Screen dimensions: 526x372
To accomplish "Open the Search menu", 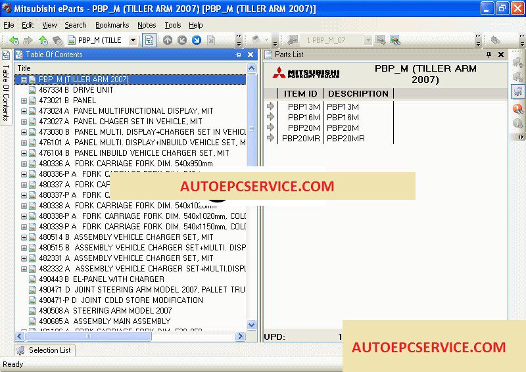I will 76,25.
